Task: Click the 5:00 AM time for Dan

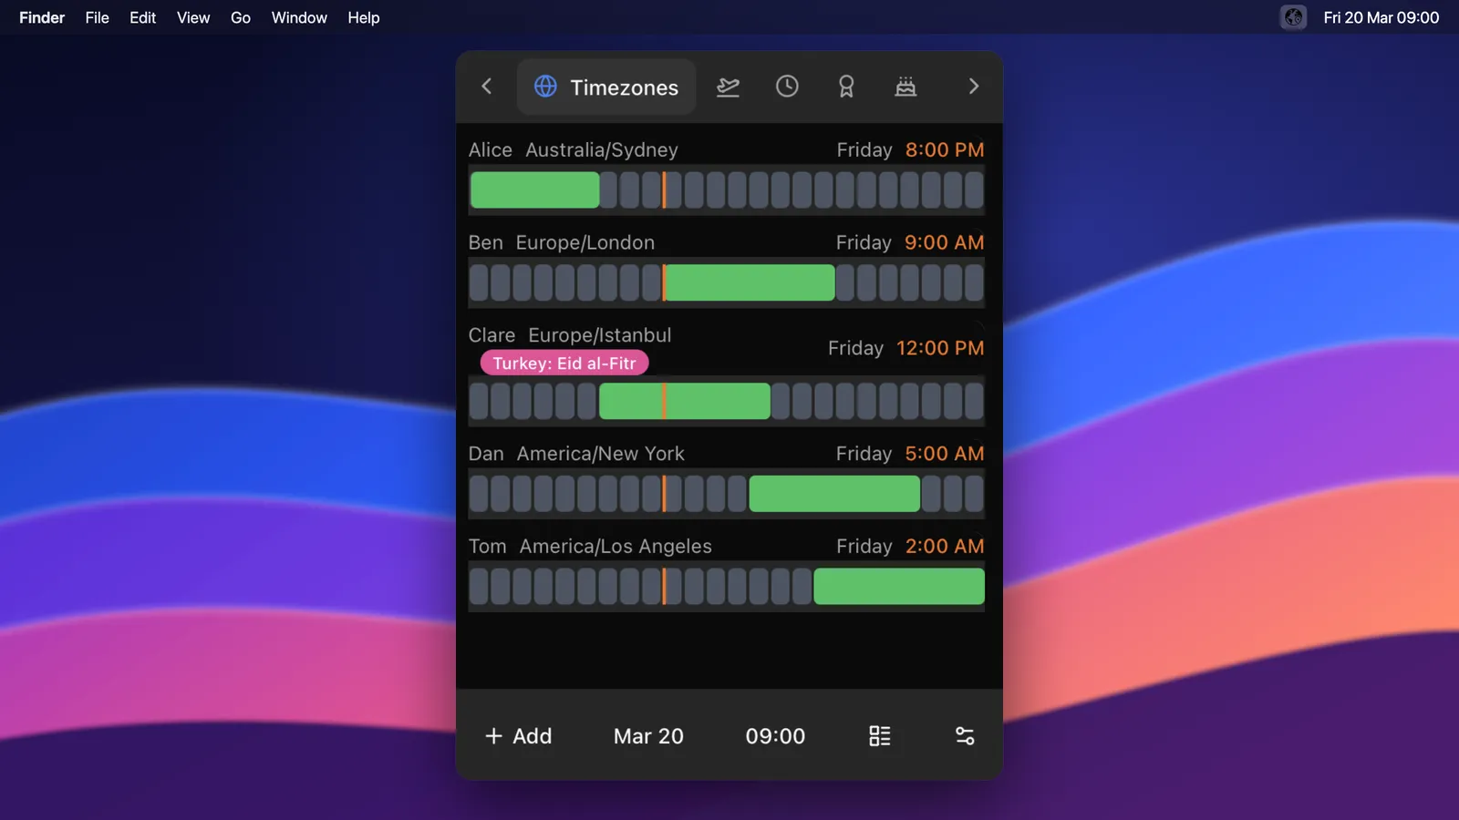Action: [945, 455]
